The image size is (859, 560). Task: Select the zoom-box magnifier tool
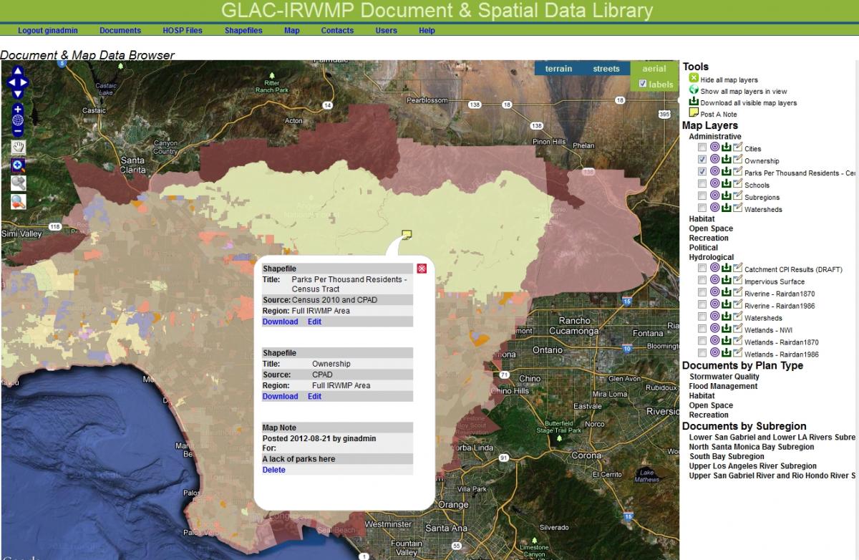[x=18, y=165]
